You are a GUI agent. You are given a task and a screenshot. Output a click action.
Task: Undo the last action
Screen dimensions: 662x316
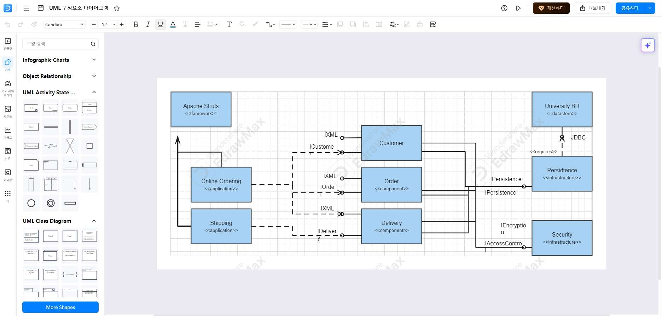[x=8, y=24]
